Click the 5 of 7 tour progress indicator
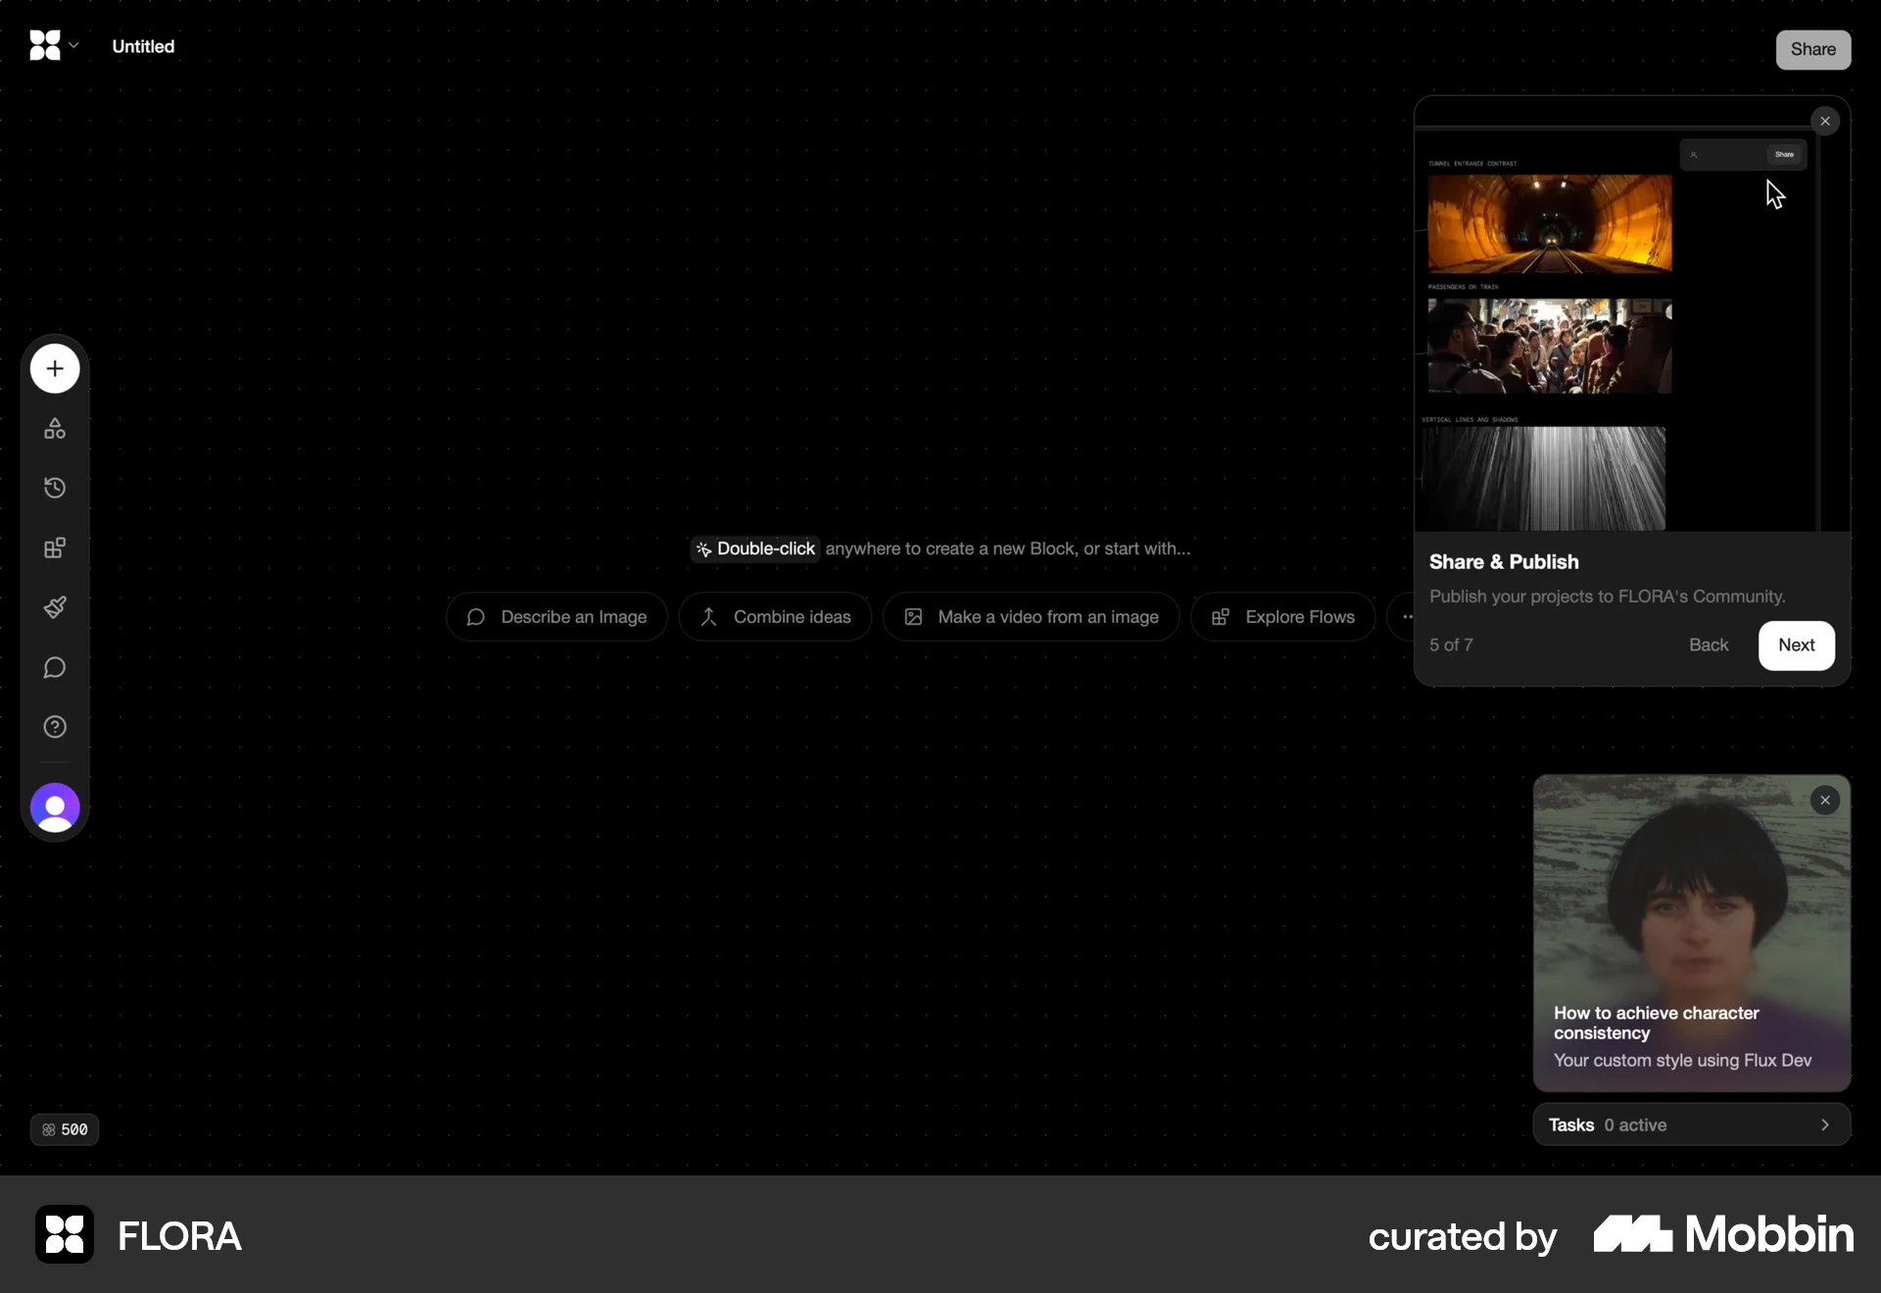Viewport: 1881px width, 1293px height. (1451, 645)
